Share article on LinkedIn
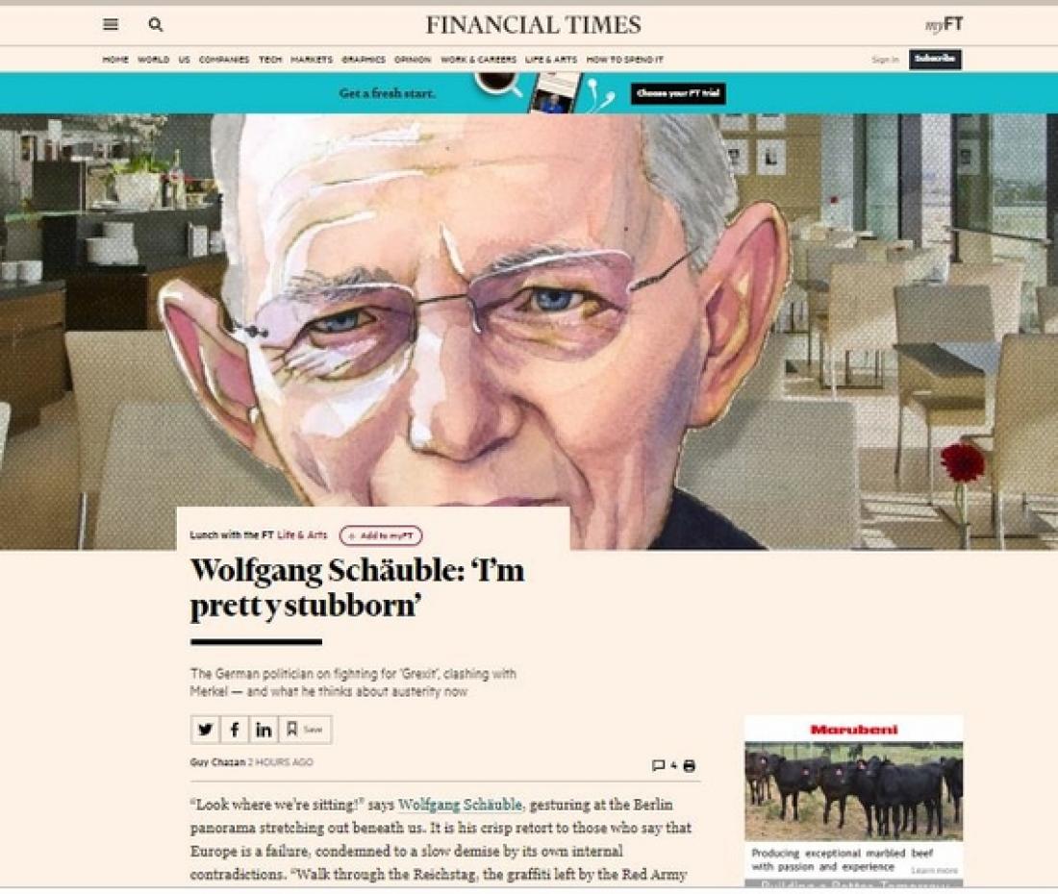 click(264, 730)
